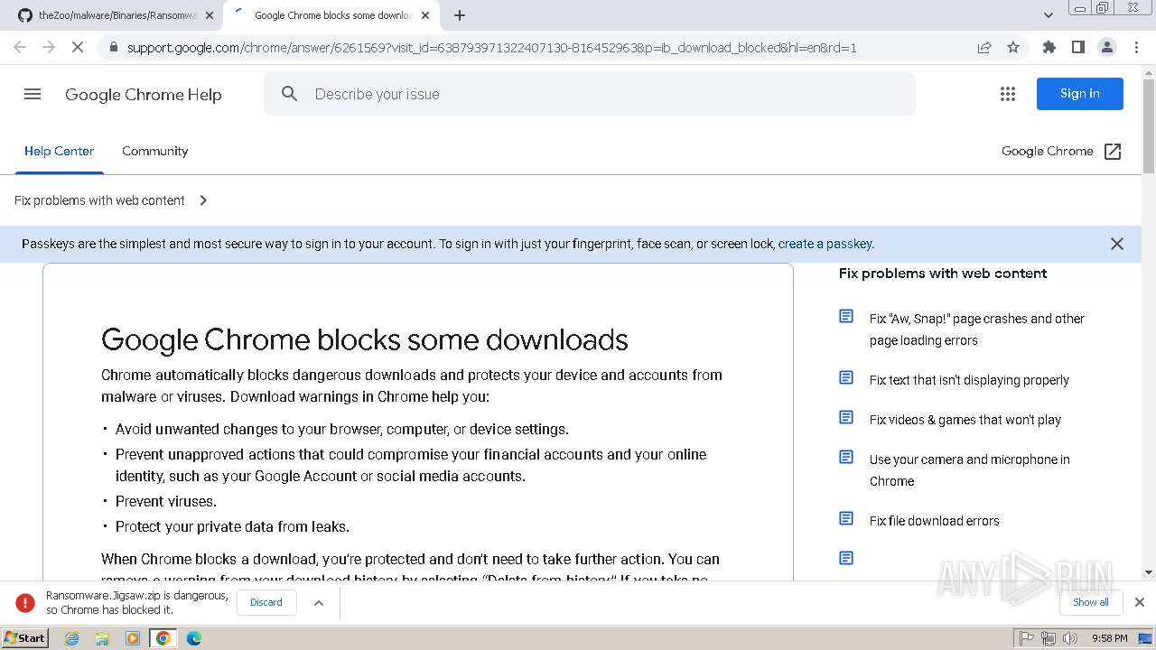1156x650 pixels.
Task: Open Fix text that isn't displaying properly
Action: coord(969,380)
